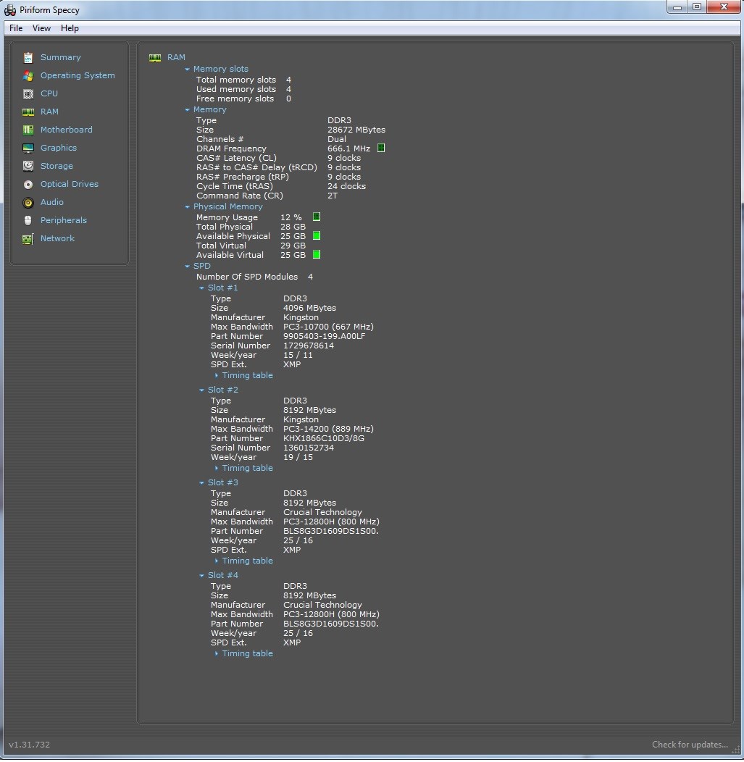Select RAM in the sidebar
Screen dimensions: 744x762
pyautogui.click(x=49, y=112)
